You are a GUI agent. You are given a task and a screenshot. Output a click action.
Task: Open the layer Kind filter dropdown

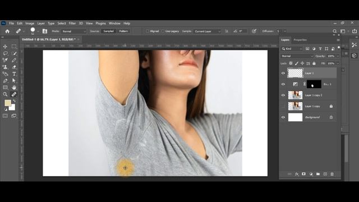(x=292, y=49)
